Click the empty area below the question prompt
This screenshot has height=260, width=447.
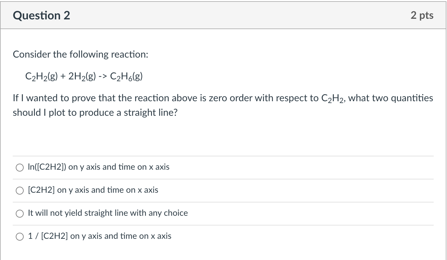212,136
